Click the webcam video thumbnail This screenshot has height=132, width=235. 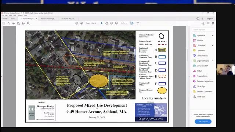pos(225,69)
